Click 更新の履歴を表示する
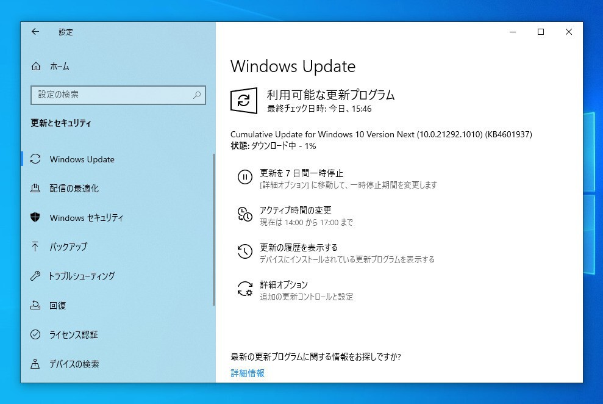Image resolution: width=603 pixels, height=404 pixels. point(299,247)
